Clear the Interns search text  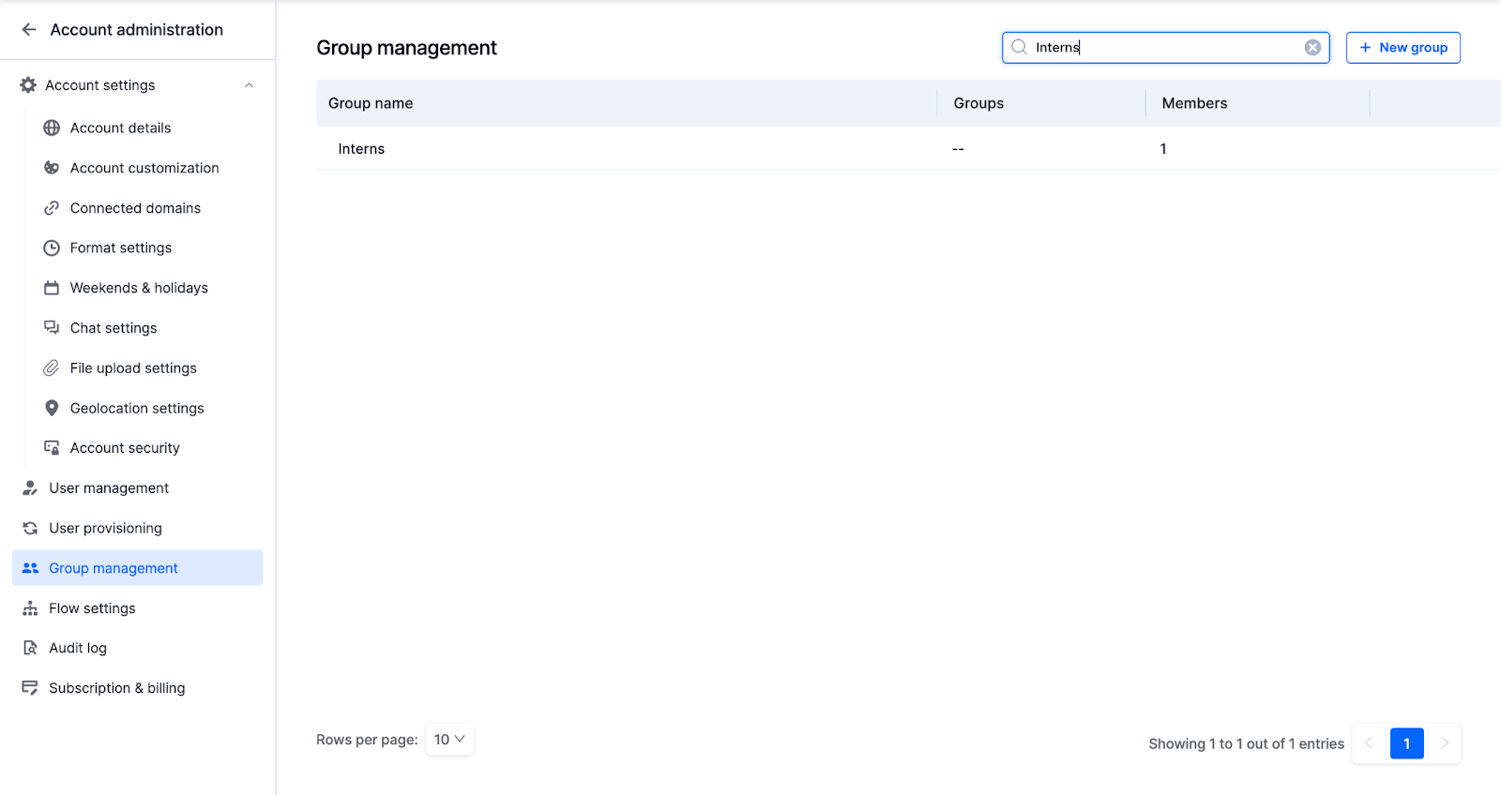pos(1312,48)
